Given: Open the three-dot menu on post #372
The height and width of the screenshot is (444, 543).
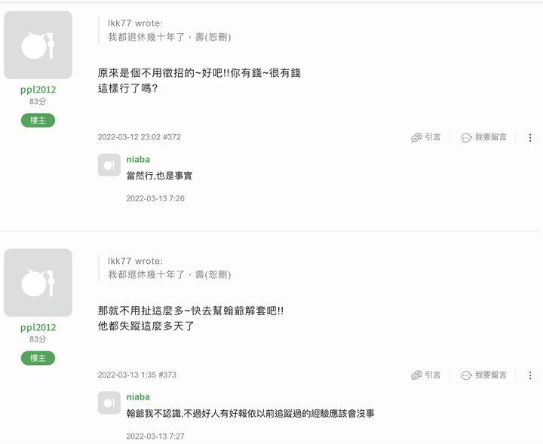Looking at the screenshot, I should tap(530, 138).
